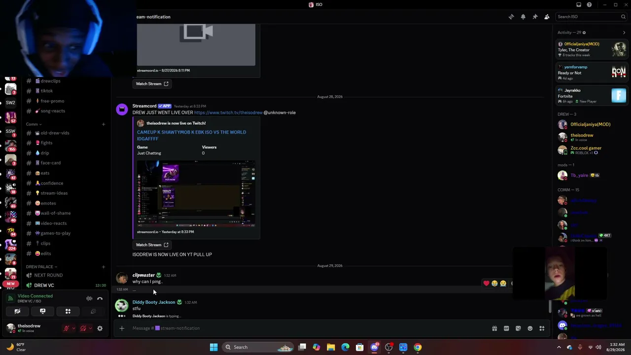The width and height of the screenshot is (631, 355).
Task: Show pinned messages pin icon
Action: 535,17
